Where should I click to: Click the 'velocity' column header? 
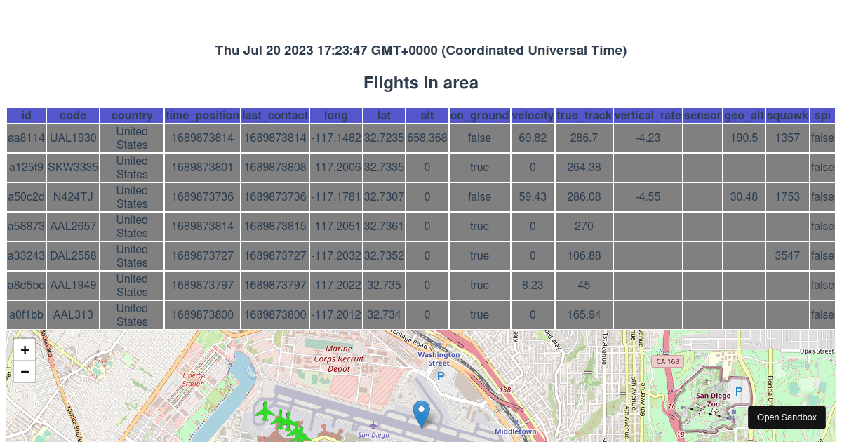[533, 115]
